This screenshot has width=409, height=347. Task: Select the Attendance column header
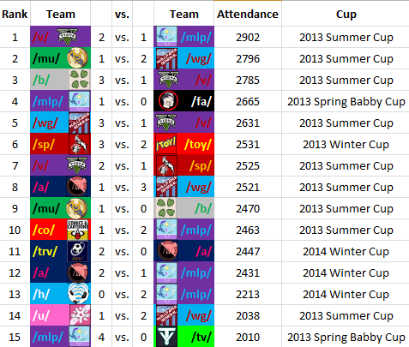248,14
